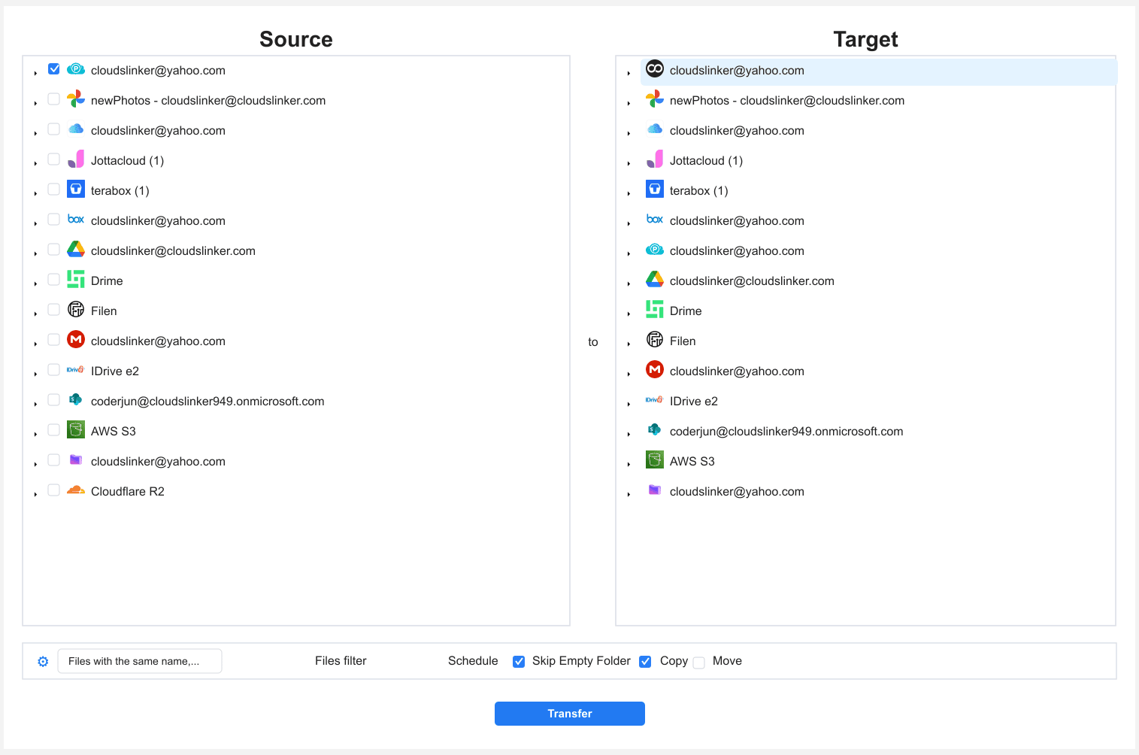
Task: Open Schedule settings
Action: pos(473,661)
